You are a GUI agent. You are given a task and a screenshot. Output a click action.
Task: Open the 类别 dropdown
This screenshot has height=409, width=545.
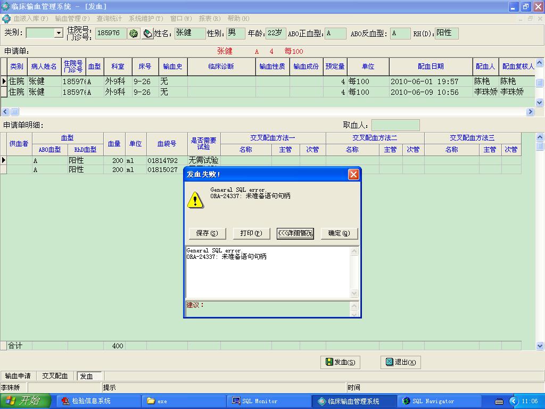(x=59, y=33)
